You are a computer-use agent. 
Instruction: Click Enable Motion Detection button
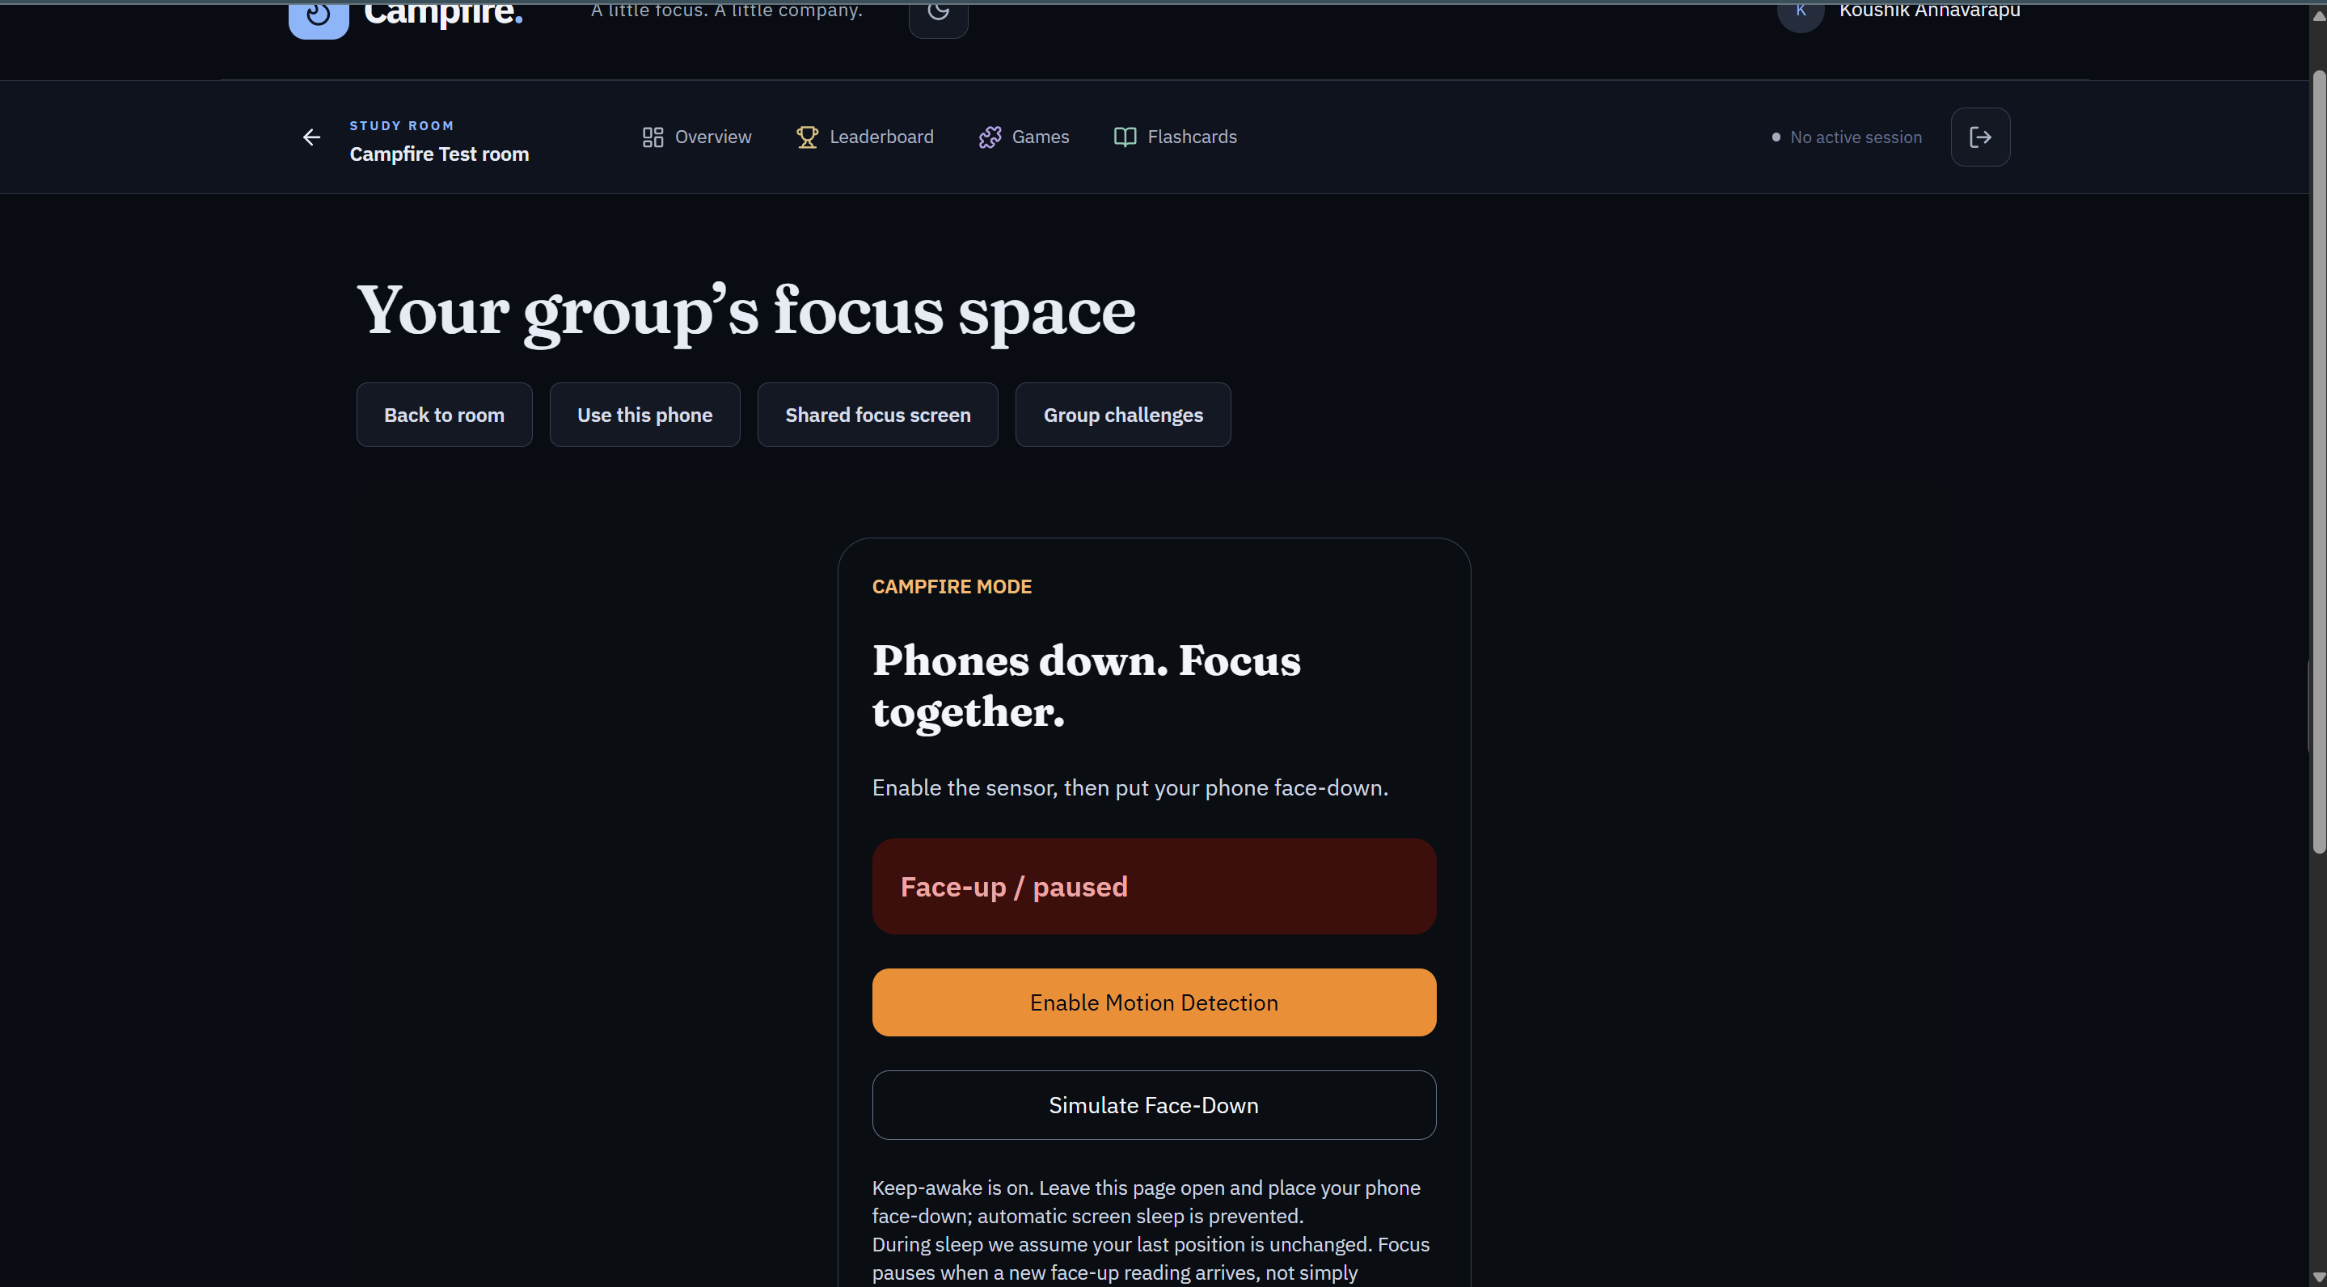point(1154,1002)
